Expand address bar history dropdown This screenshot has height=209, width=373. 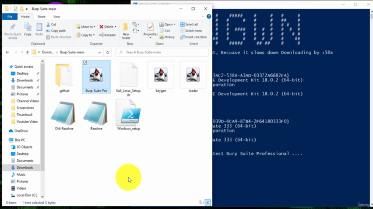click(100, 52)
